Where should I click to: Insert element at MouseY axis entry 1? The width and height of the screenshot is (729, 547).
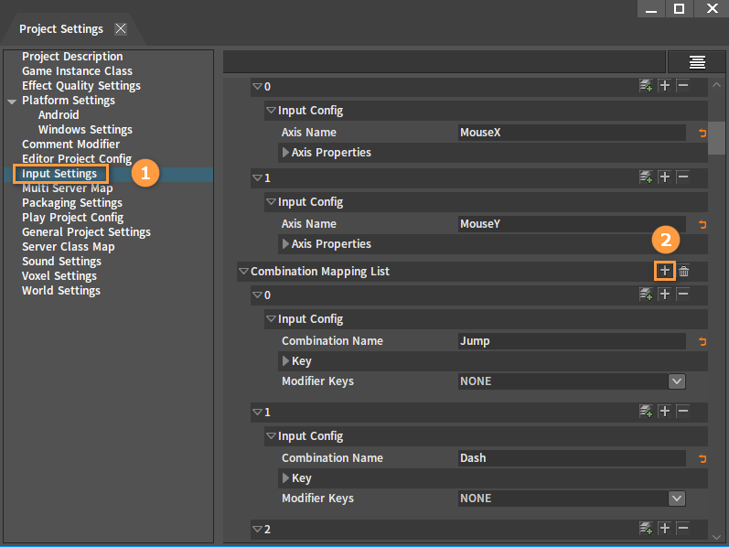pyautogui.click(x=665, y=177)
